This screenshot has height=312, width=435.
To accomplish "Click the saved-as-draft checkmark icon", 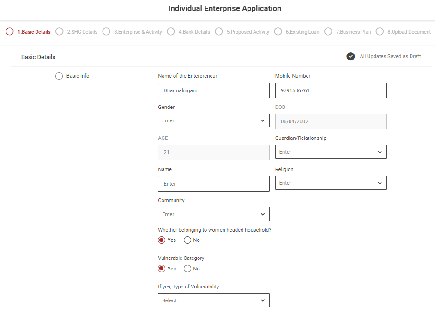I will 351,56.
